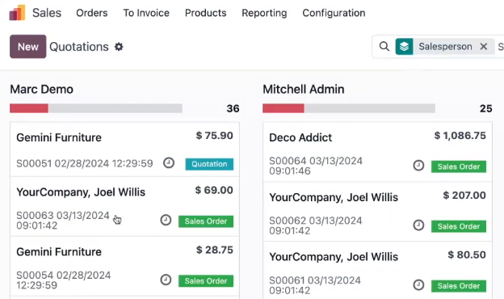Create a new quotation with New button
Viewport: 504px width, 299px height.
pyautogui.click(x=28, y=47)
